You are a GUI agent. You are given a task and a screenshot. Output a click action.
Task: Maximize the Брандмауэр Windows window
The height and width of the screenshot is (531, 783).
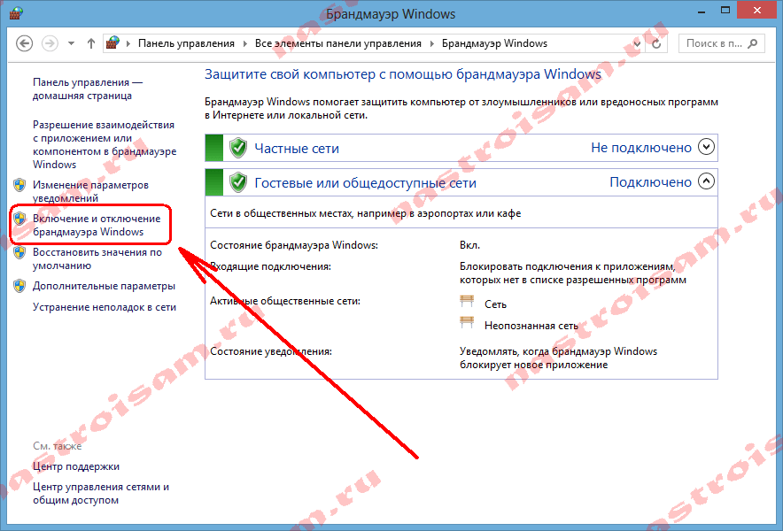pos(725,11)
